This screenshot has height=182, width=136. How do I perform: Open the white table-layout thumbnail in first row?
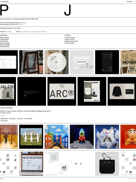click(9, 62)
